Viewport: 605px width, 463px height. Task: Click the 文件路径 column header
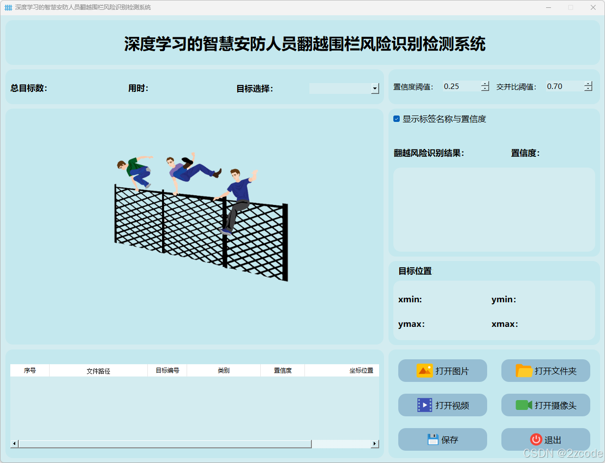click(99, 371)
